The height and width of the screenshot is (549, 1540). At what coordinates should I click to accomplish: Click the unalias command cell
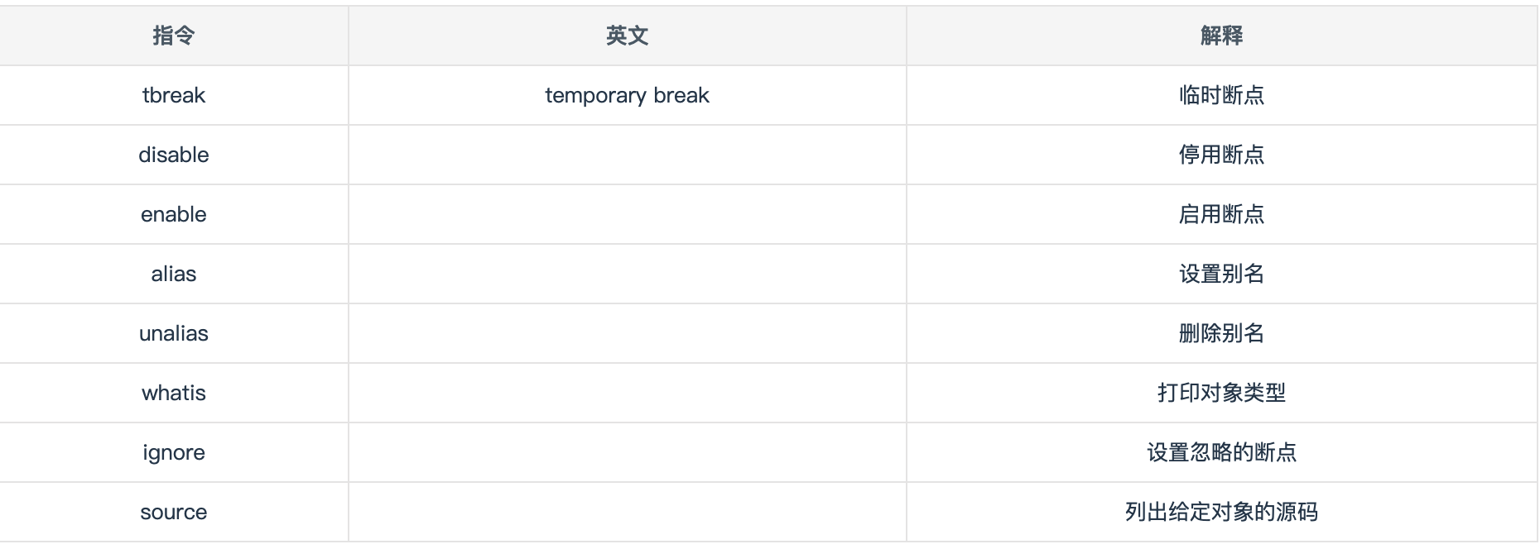[174, 333]
